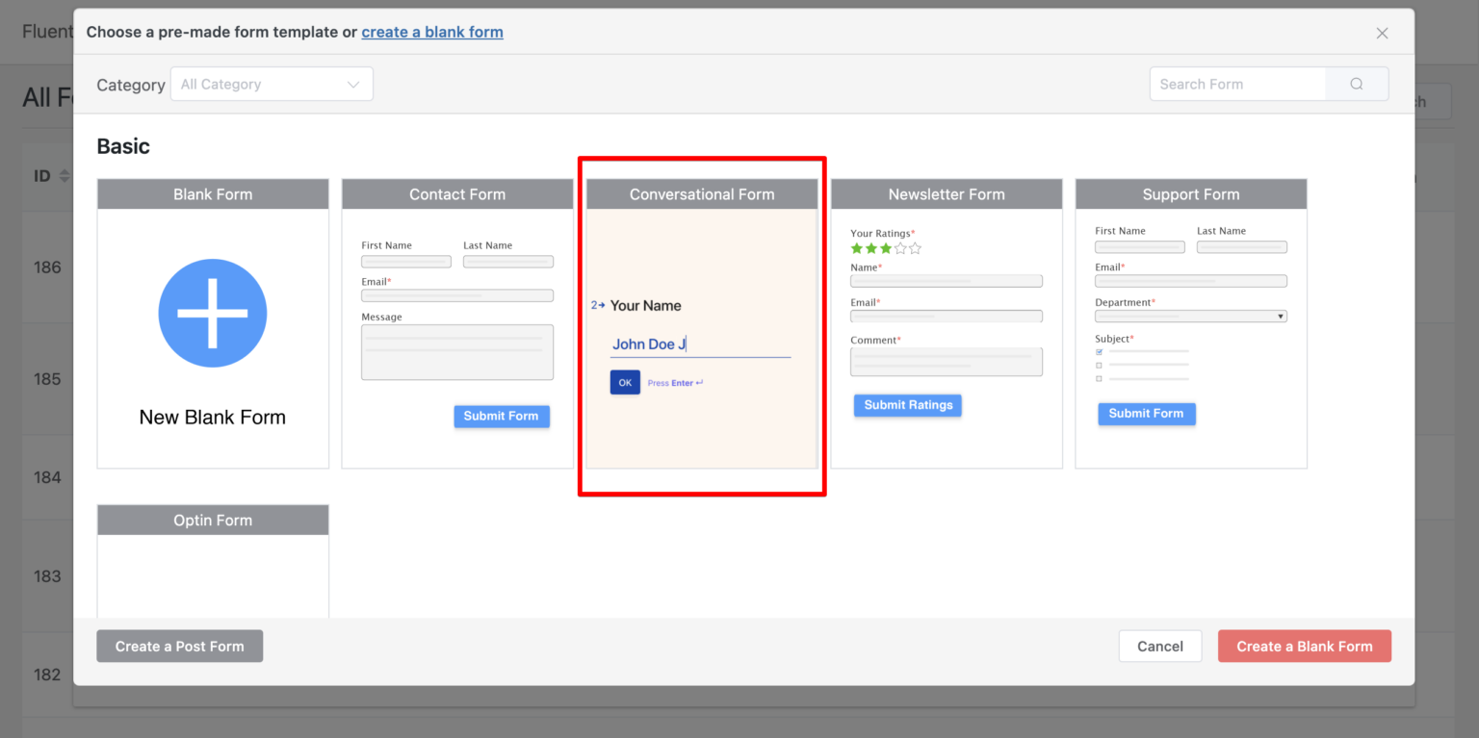Click the Cancel button

click(x=1160, y=646)
